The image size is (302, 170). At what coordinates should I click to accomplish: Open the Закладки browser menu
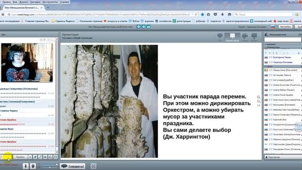point(35,2)
